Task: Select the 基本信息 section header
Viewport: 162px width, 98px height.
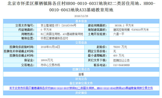Action: [x=81, y=21]
